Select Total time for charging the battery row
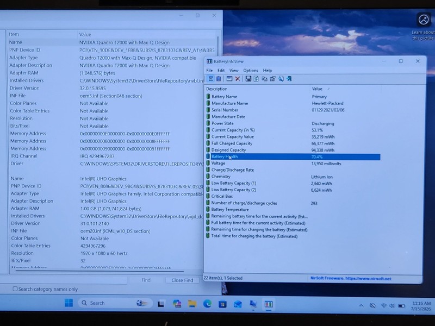The height and width of the screenshot is (326, 435). click(293, 236)
